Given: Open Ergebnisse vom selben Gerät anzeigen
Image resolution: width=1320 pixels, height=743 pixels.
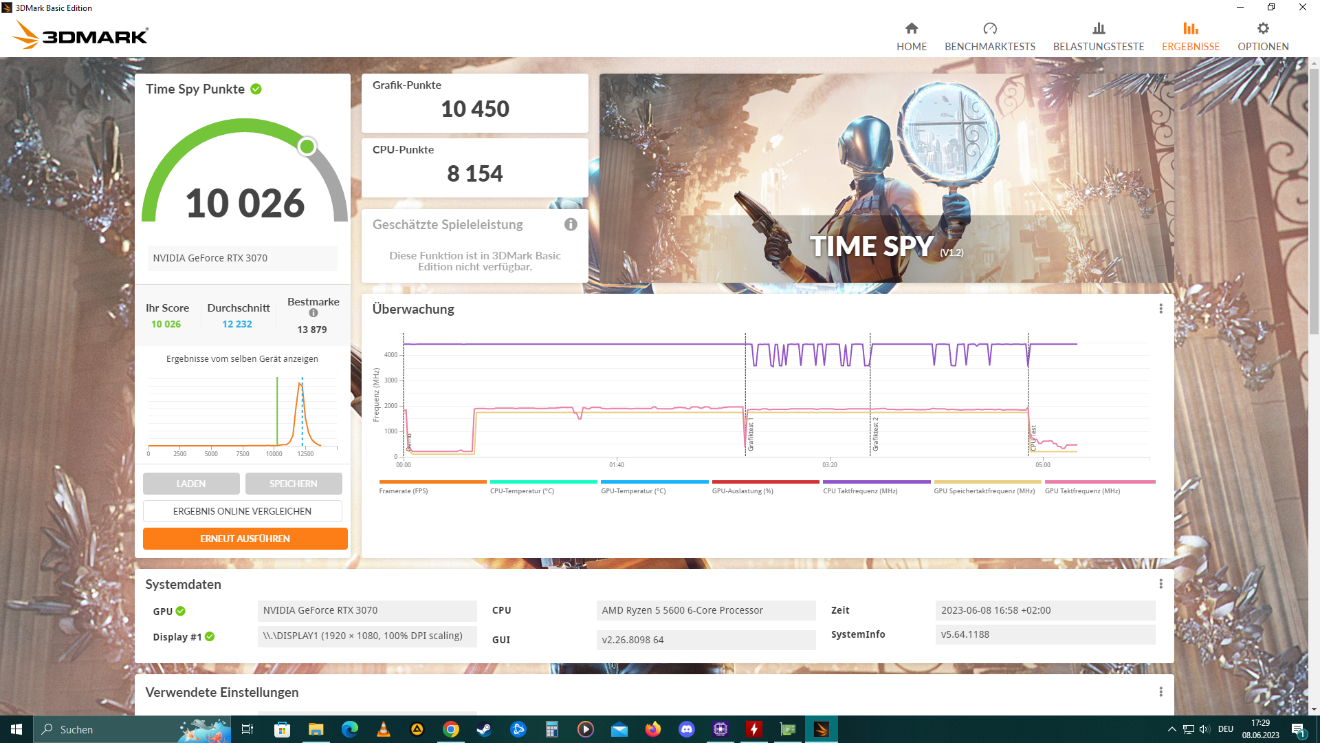Looking at the screenshot, I should coord(241,358).
